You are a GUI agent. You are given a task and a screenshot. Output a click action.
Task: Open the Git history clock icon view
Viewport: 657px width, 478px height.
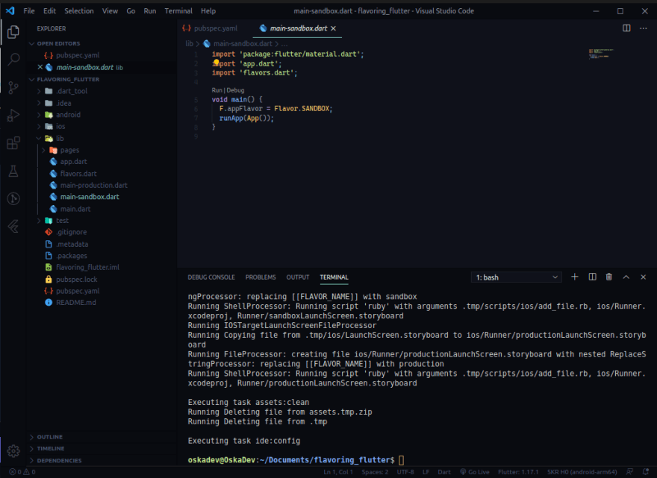(13, 198)
